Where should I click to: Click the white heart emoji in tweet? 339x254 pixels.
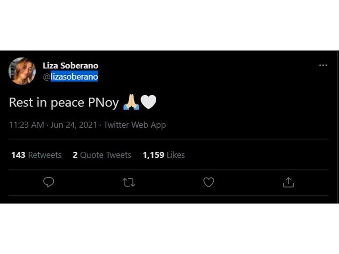tap(148, 102)
